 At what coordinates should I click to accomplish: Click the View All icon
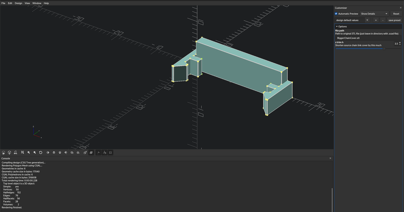(22, 152)
